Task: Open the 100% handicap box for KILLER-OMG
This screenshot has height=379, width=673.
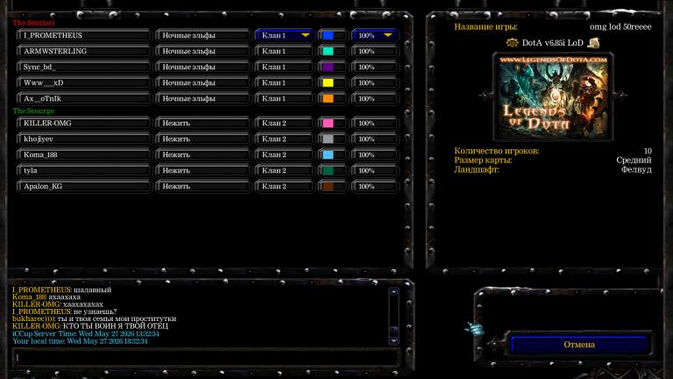Action: (375, 123)
